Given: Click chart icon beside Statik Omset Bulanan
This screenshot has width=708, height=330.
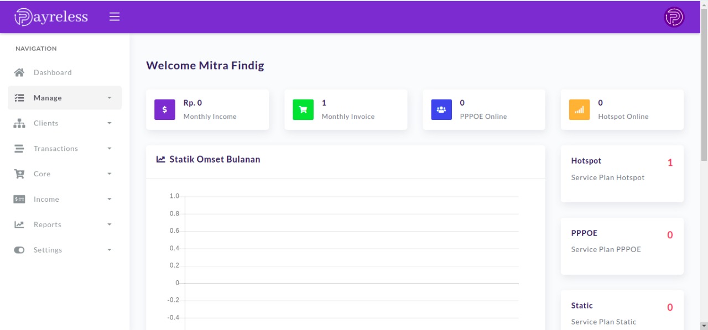Looking at the screenshot, I should pyautogui.click(x=161, y=159).
